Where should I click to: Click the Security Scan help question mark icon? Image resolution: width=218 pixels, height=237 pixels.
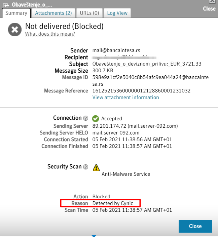coord(86,167)
